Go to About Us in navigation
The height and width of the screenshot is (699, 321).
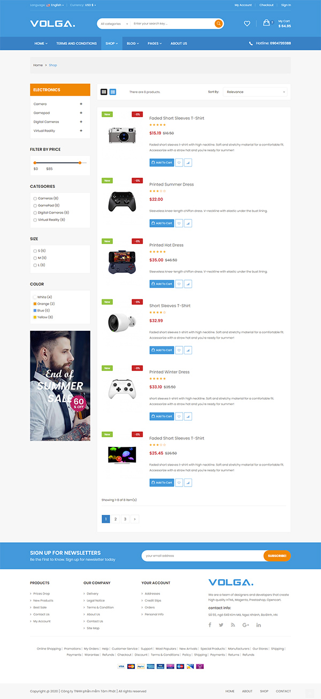179,43
